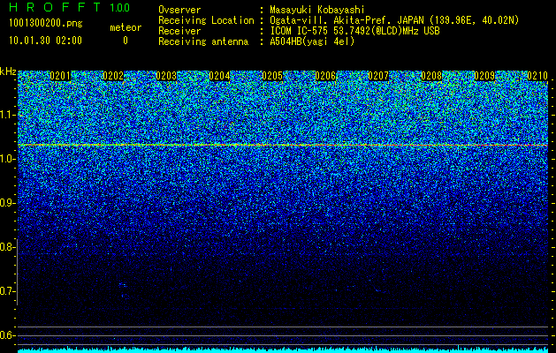Click the 0209 time marker
Screen dimensions: 556x353
pyautogui.click(x=484, y=76)
